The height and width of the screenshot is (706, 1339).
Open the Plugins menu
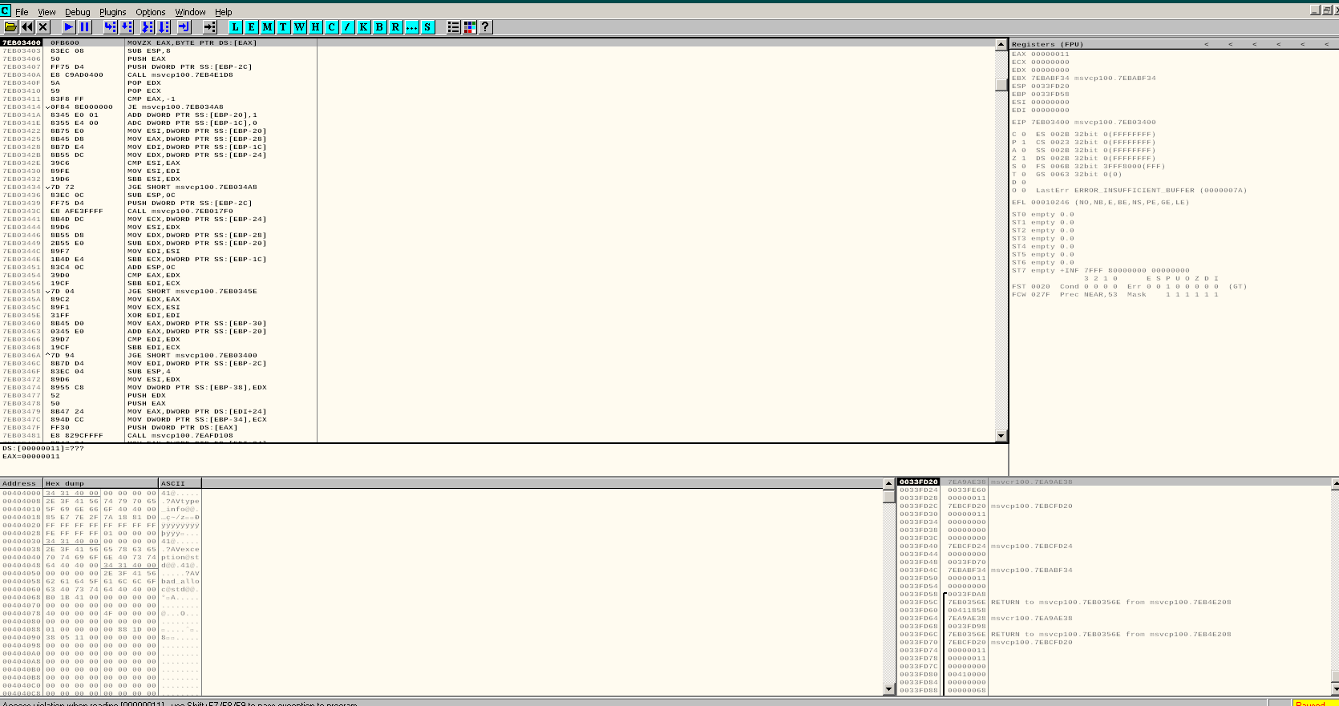pos(112,12)
